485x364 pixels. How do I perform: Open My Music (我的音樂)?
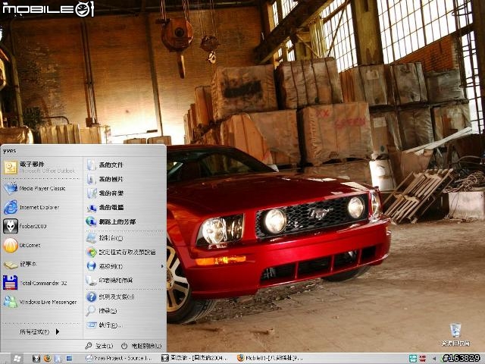[124, 193]
